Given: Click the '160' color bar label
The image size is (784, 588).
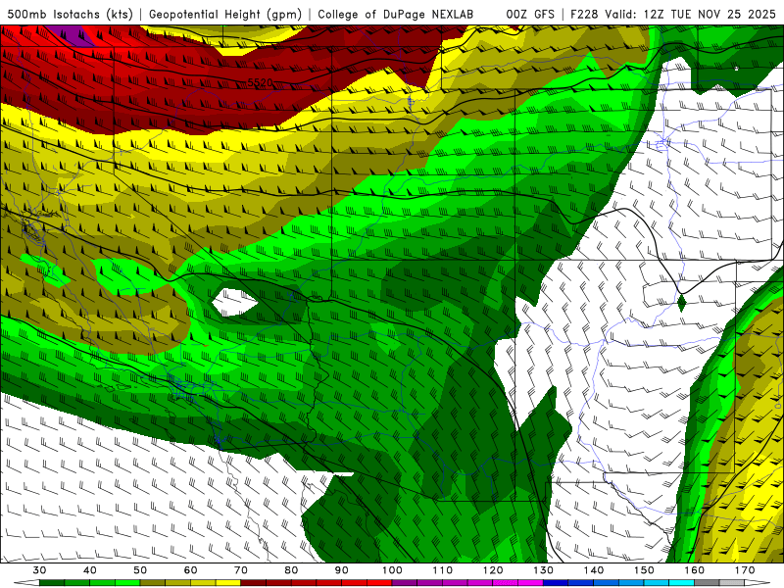Looking at the screenshot, I should pos(695,570).
